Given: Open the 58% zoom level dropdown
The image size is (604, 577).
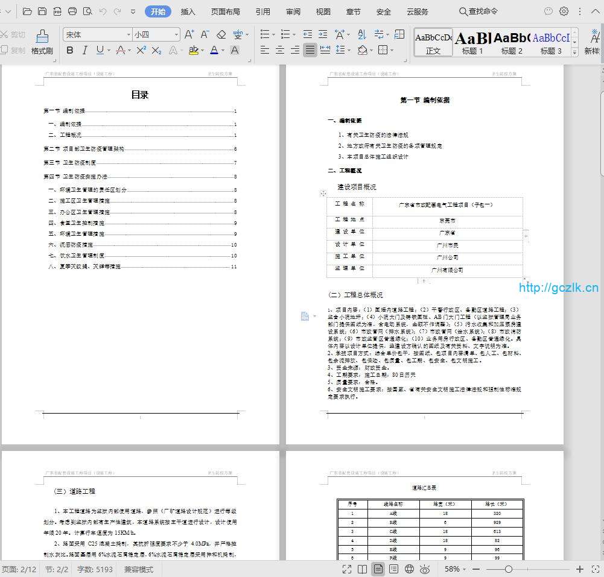Looking at the screenshot, I should (456, 569).
